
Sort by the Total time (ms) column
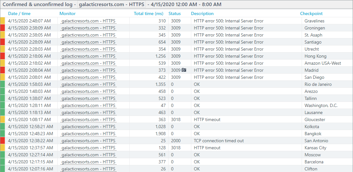(x=149, y=13)
